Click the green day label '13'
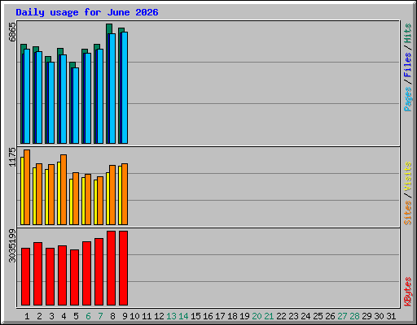Viewport: 417px width, 325px height. pyautogui.click(x=171, y=316)
